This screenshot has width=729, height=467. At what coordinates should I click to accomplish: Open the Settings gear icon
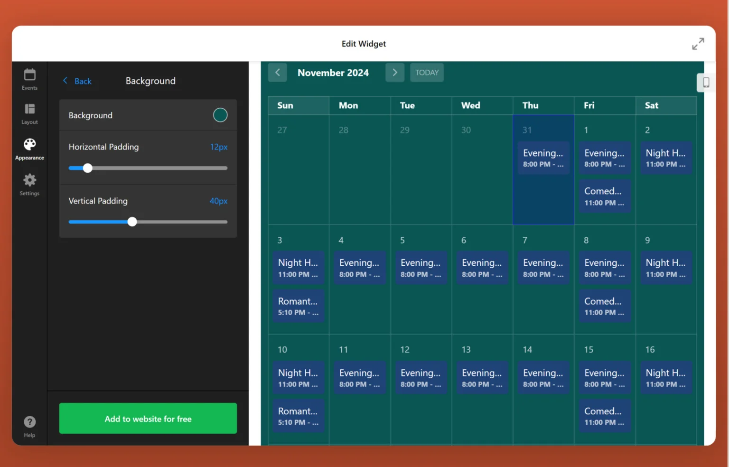(x=29, y=184)
